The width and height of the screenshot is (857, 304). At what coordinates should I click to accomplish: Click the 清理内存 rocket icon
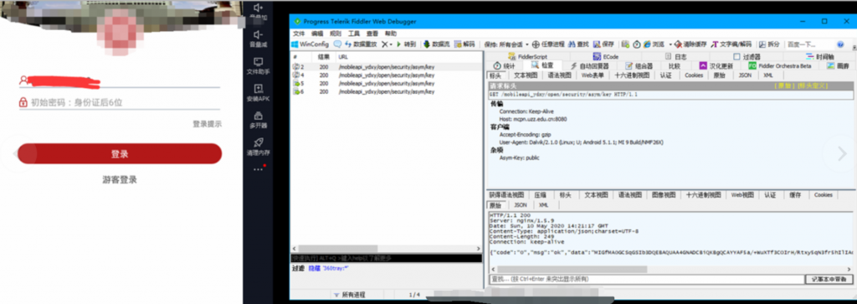point(259,147)
